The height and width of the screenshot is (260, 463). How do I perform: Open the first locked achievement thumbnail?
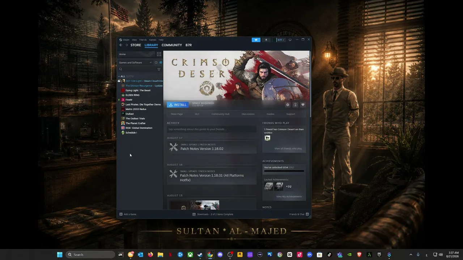point(269,186)
